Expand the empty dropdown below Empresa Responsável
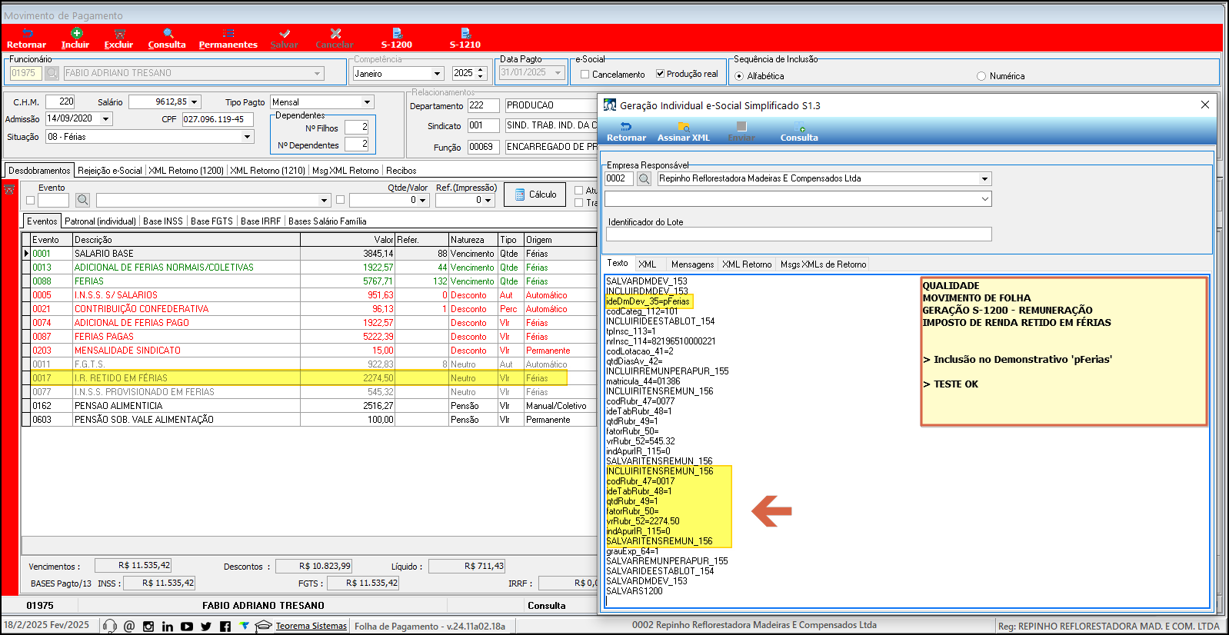This screenshot has width=1229, height=635. pos(984,199)
